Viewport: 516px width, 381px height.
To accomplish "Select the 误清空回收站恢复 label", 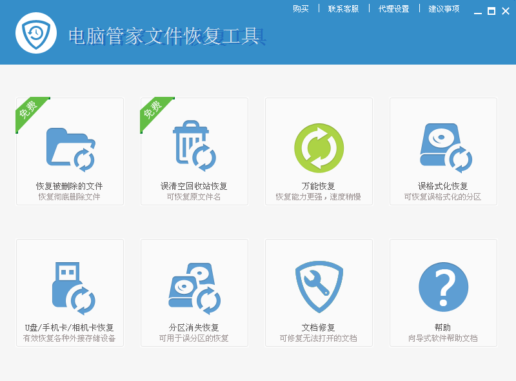I will [194, 186].
